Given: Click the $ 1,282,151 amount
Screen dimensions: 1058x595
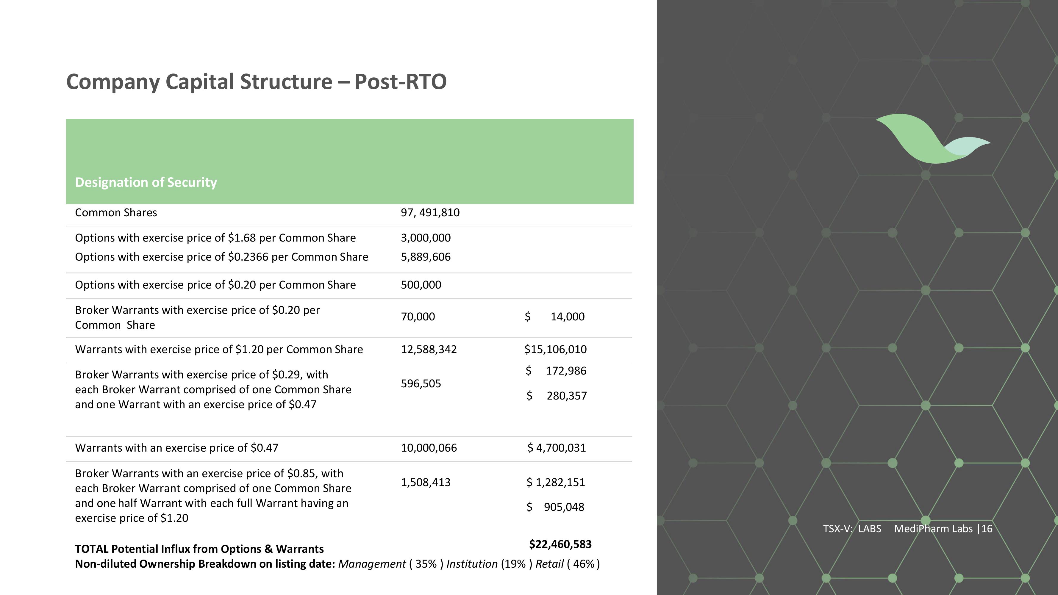Looking at the screenshot, I should [x=556, y=483].
